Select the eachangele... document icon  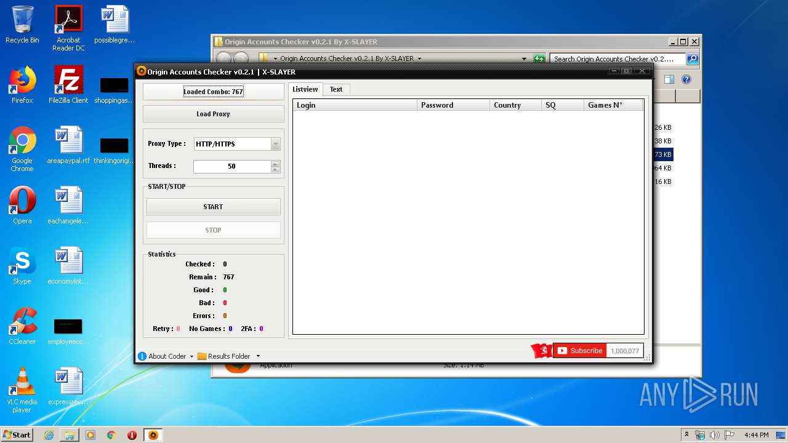[x=68, y=206]
